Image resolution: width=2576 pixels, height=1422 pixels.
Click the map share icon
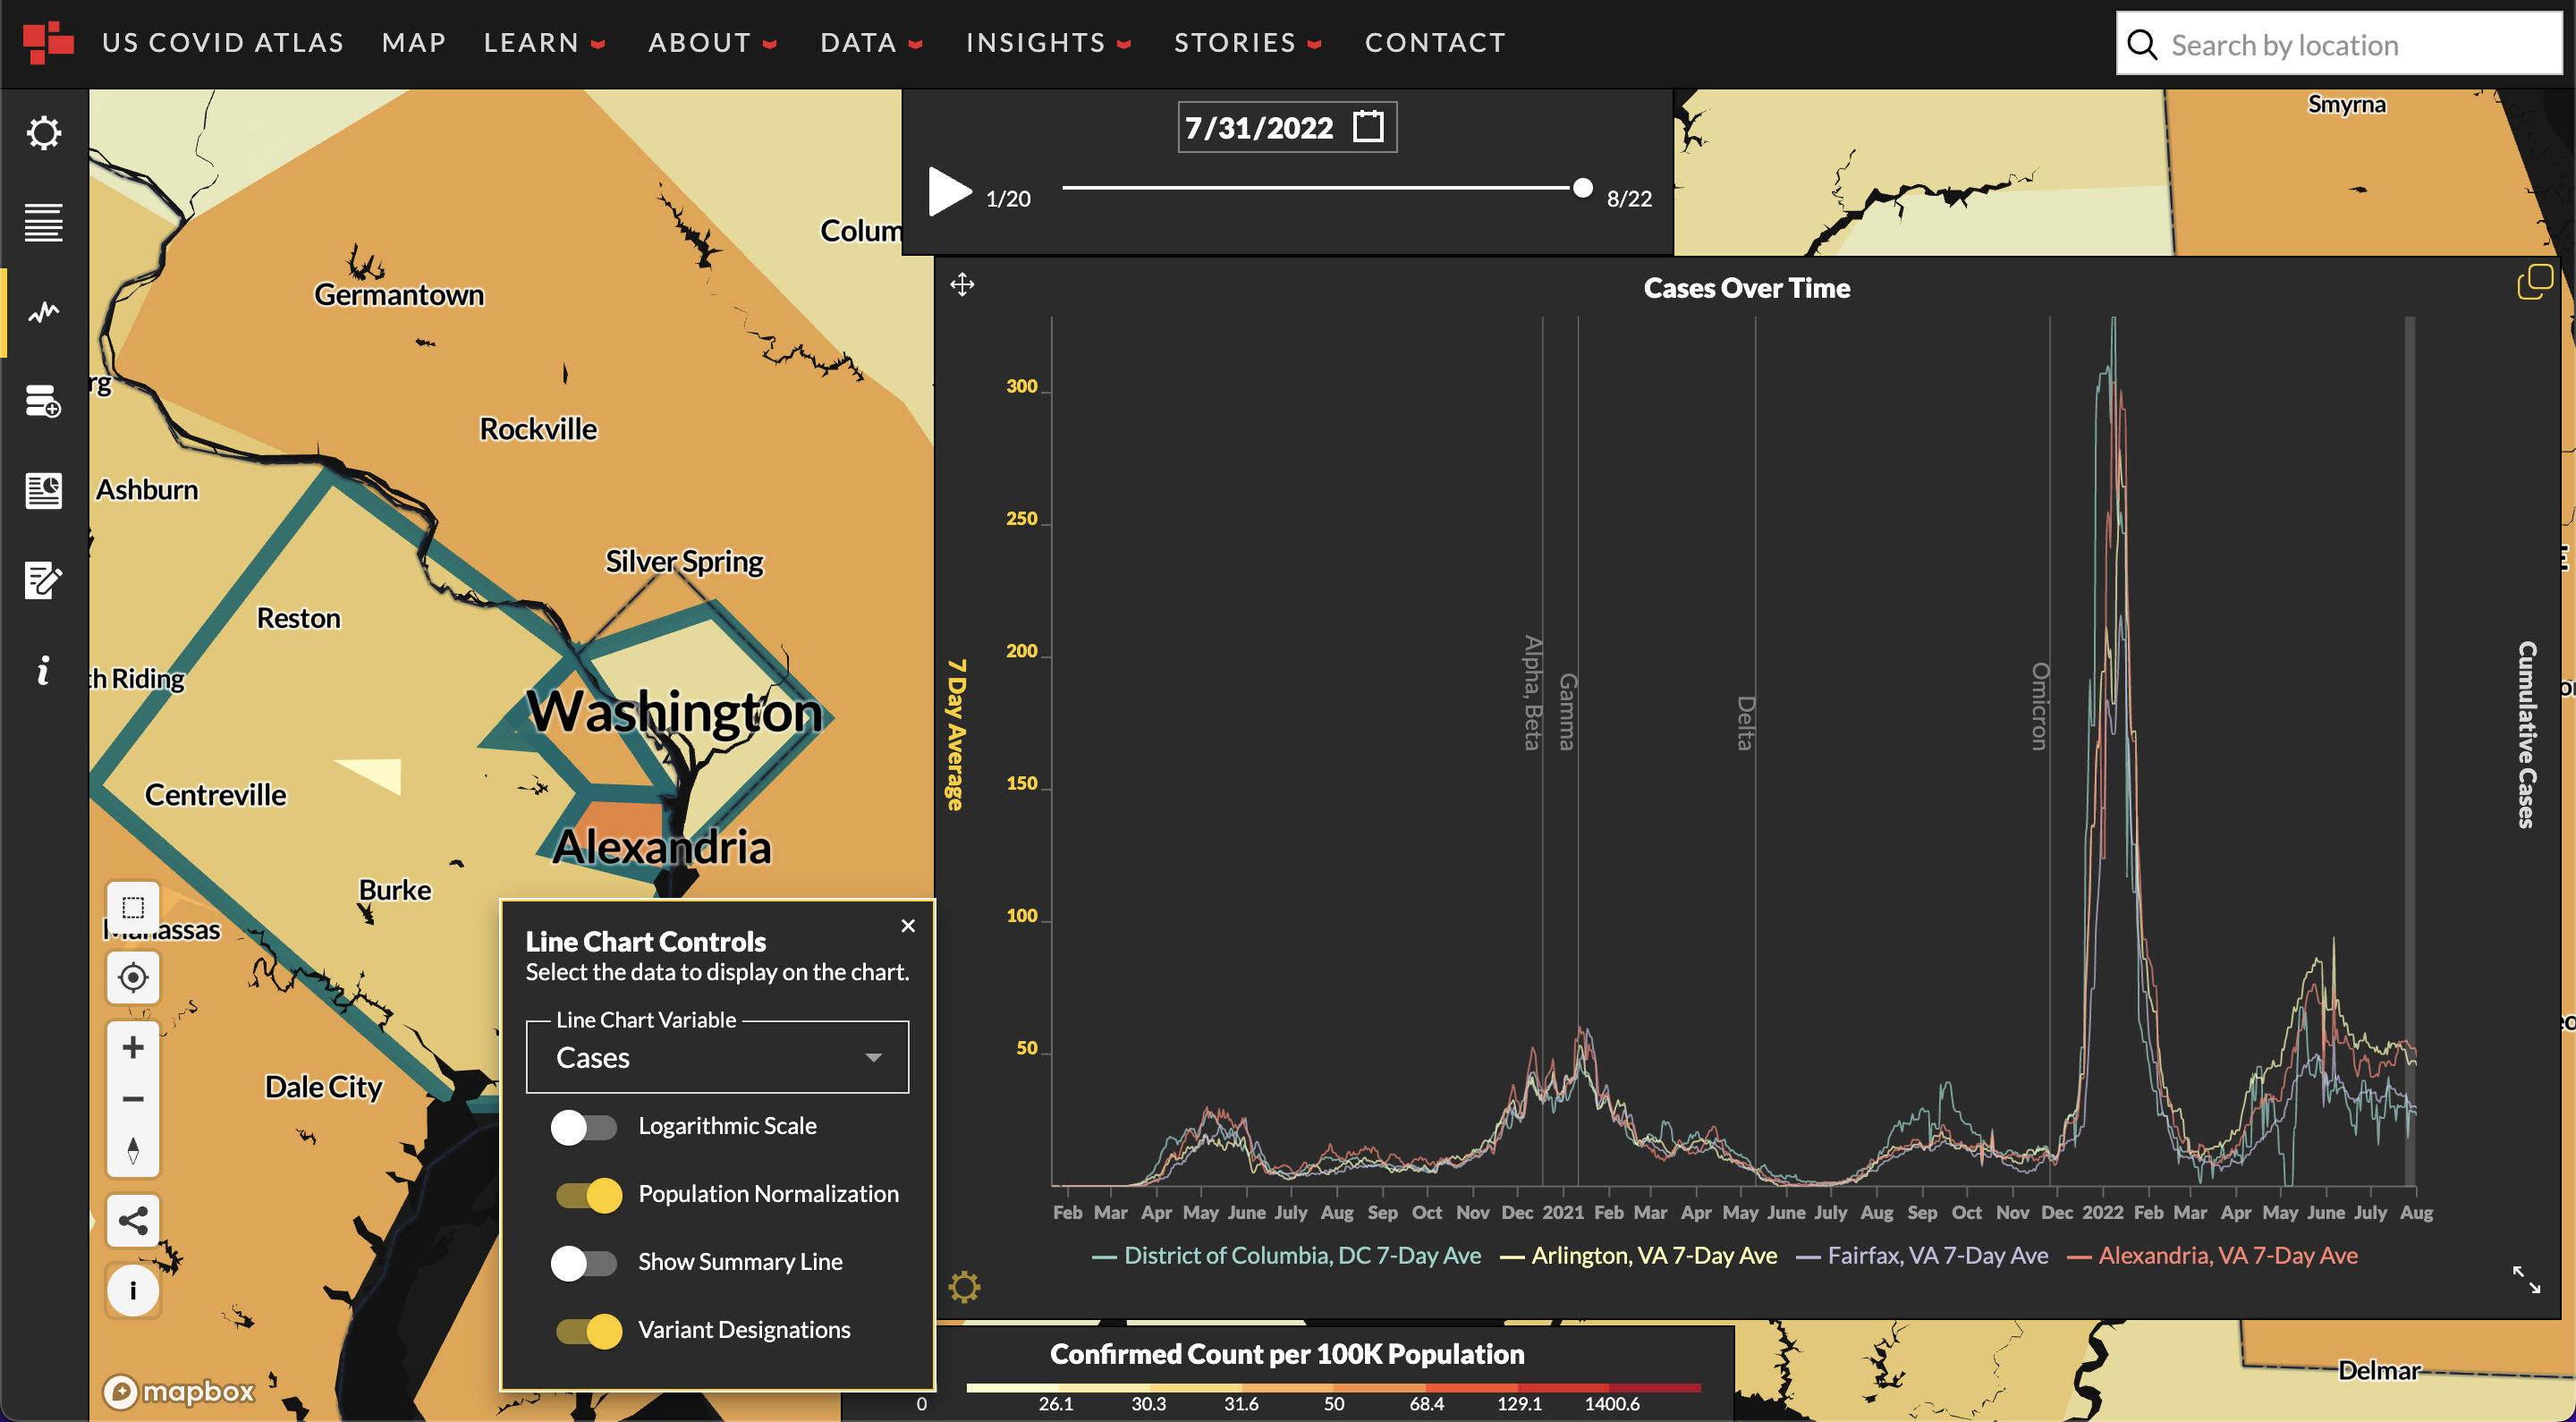(133, 1221)
